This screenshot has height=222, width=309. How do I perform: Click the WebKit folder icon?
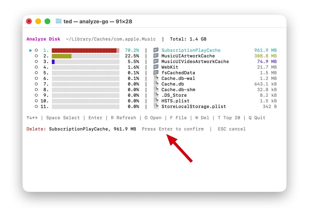[156, 67]
